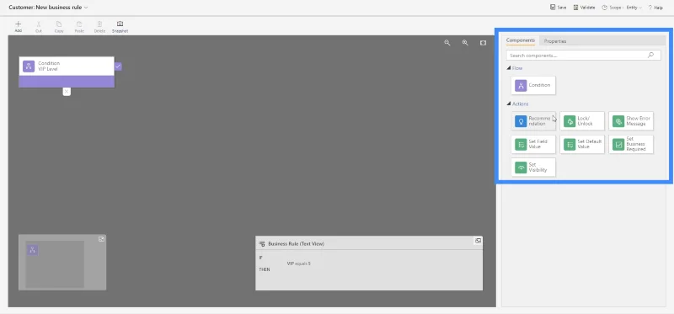The image size is (674, 314).
Task: Switch to the Components tab
Action: click(x=520, y=40)
